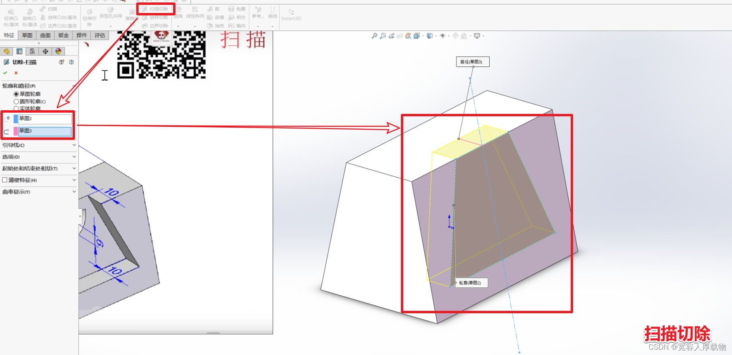Viewport: 732px width, 355px height.
Task: Open the DisplayManager color ball tab
Action: coord(58,51)
